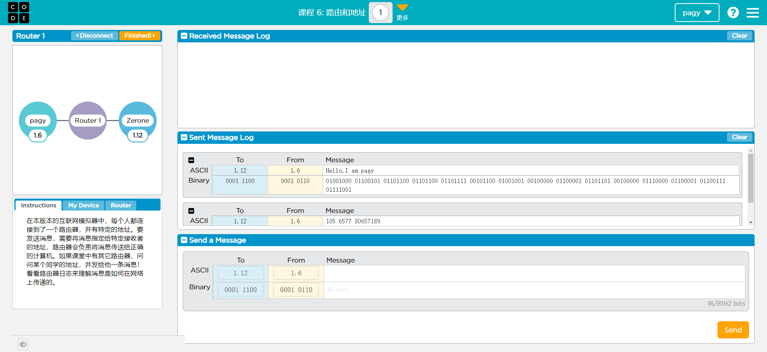This screenshot has width=767, height=352.
Task: Collapse the Sent Message Log panel
Action: [184, 137]
